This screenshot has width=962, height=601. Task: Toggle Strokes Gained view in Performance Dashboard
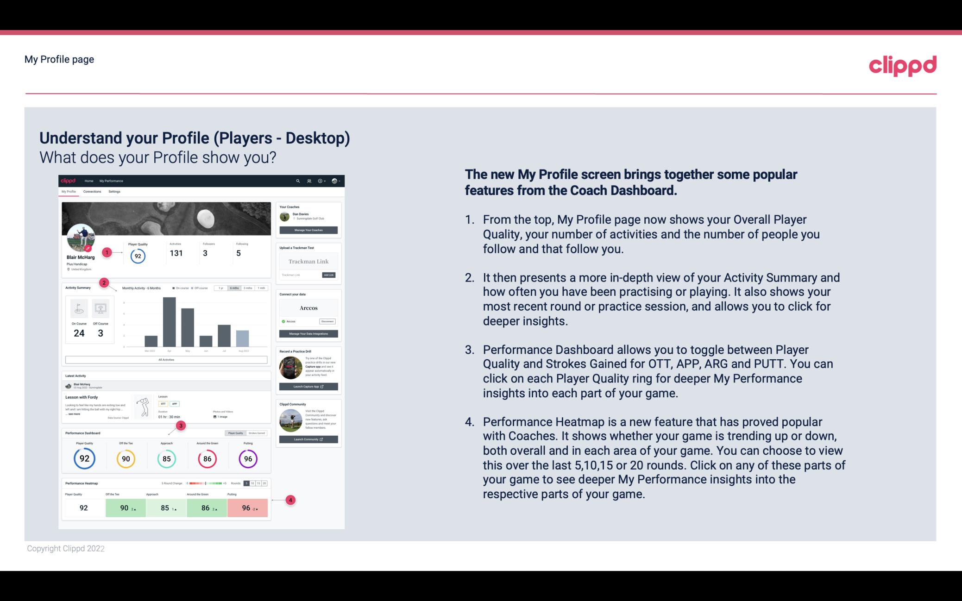258,433
